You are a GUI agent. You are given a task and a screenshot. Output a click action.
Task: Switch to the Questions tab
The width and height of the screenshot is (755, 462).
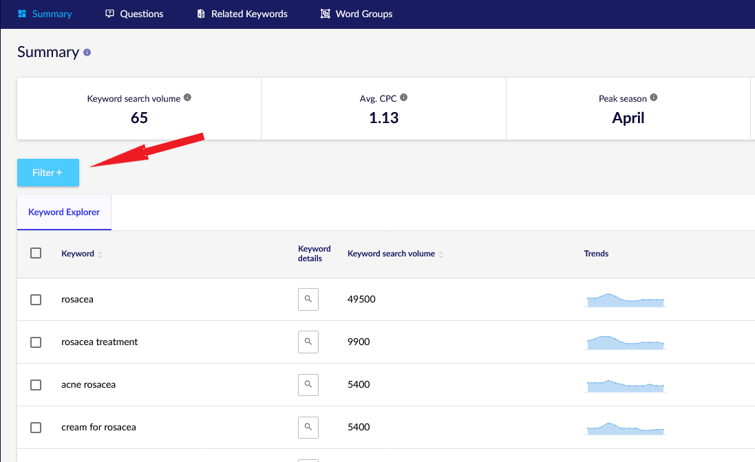[x=134, y=14]
